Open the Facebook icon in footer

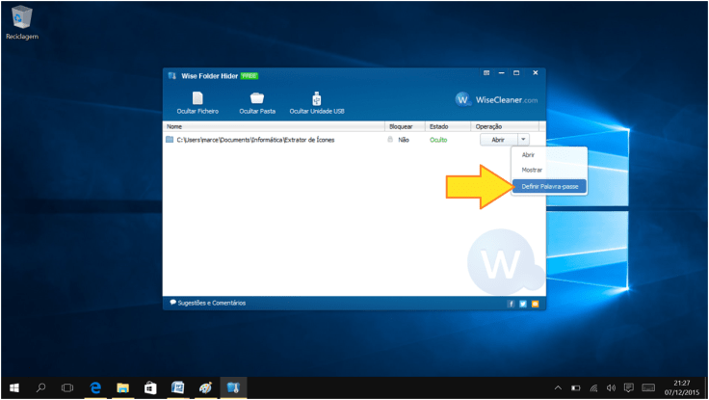point(512,303)
